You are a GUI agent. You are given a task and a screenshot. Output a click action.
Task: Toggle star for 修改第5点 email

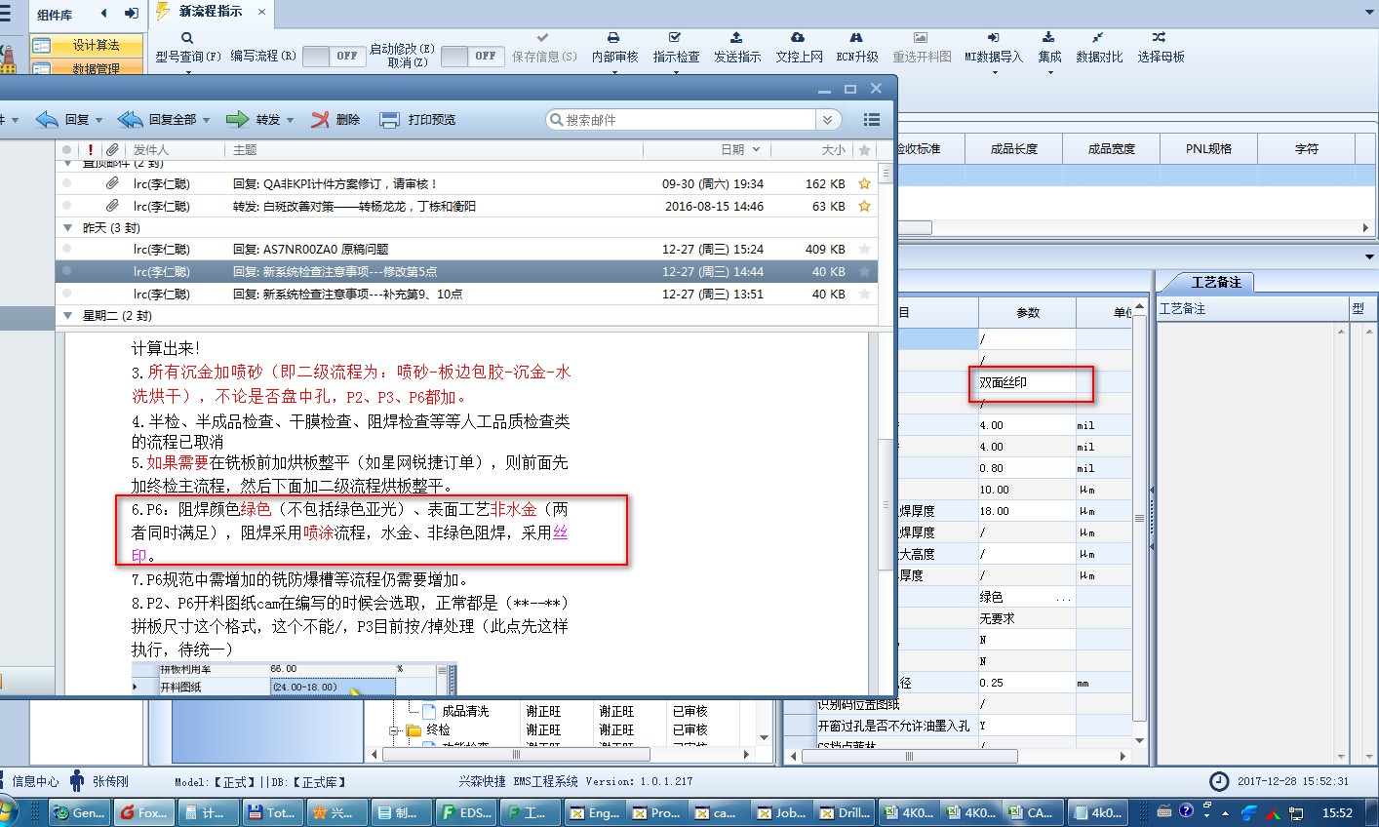pos(864,271)
